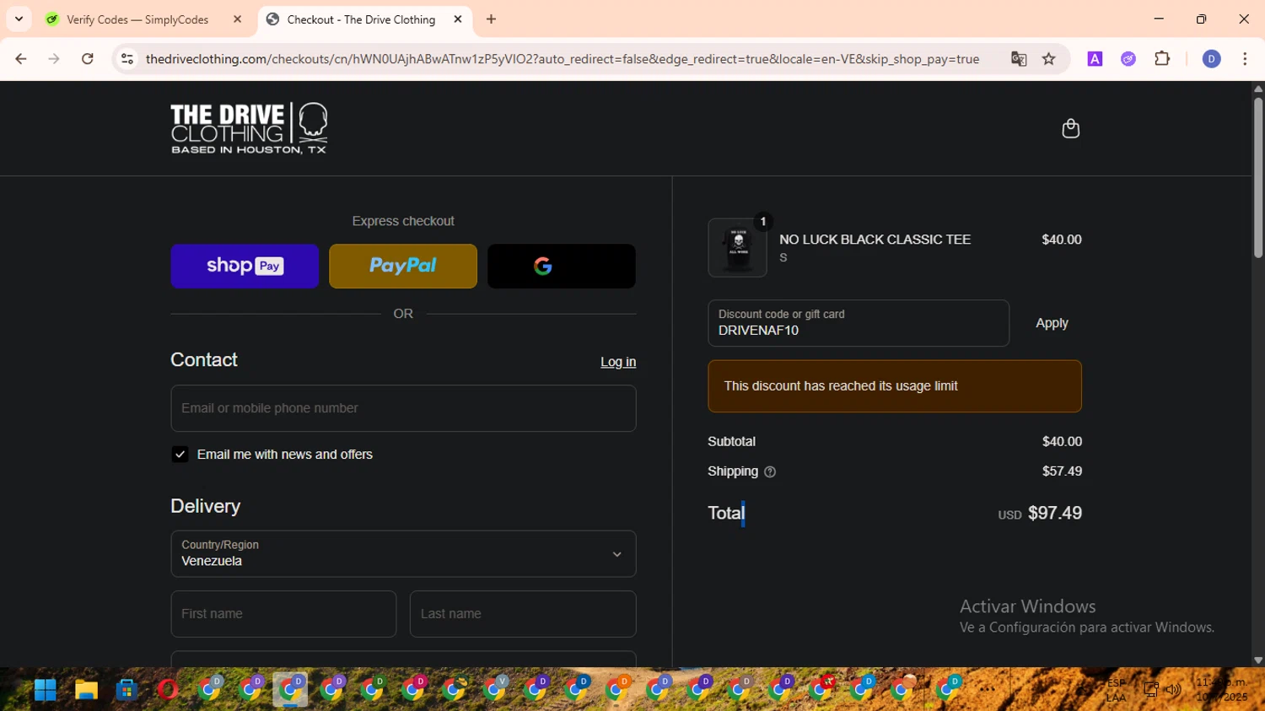Switch to Verify Codes — SimplyCodes tab
Viewport: 1265px width, 711px height.
[137, 19]
